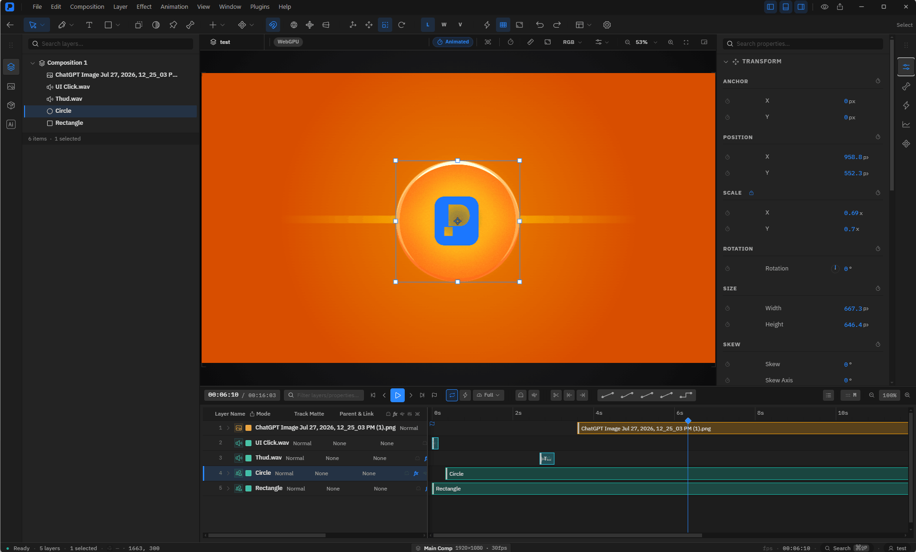The image size is (916, 552).
Task: Open the Animation menu
Action: point(174,7)
